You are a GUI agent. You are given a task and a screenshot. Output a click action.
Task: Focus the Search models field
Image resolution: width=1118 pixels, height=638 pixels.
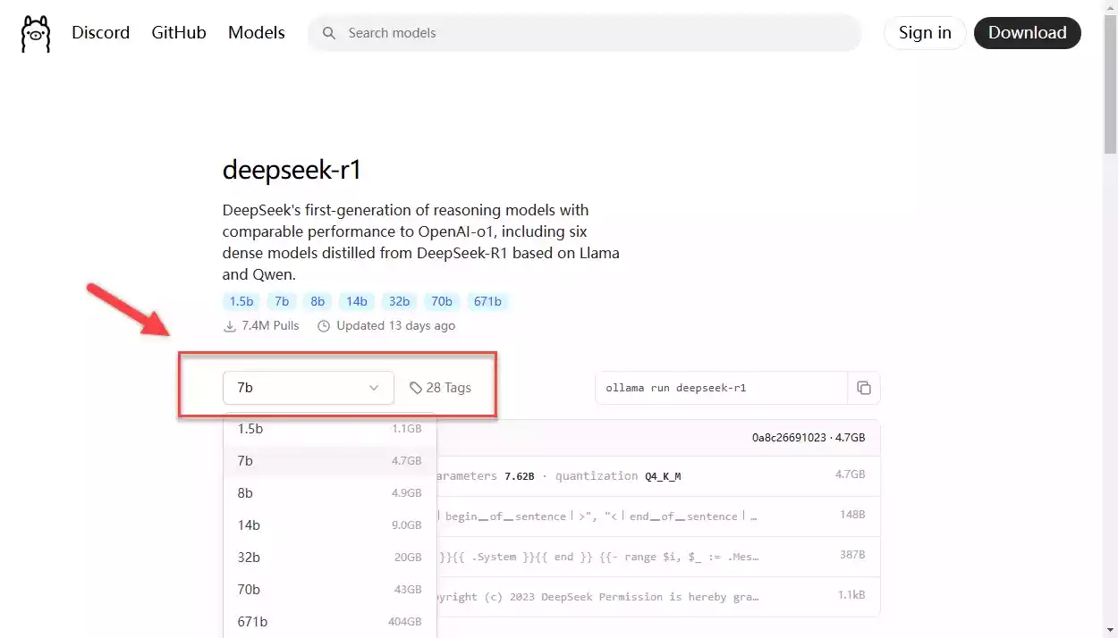tap(585, 33)
